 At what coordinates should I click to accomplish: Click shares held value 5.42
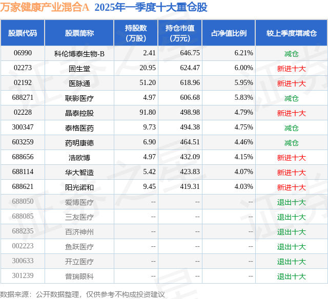[149, 172]
